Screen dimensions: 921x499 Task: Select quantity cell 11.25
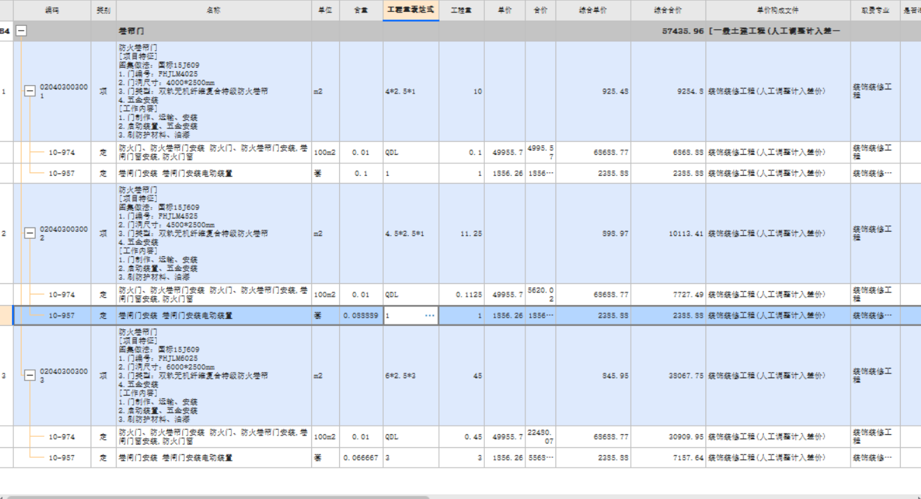point(461,234)
